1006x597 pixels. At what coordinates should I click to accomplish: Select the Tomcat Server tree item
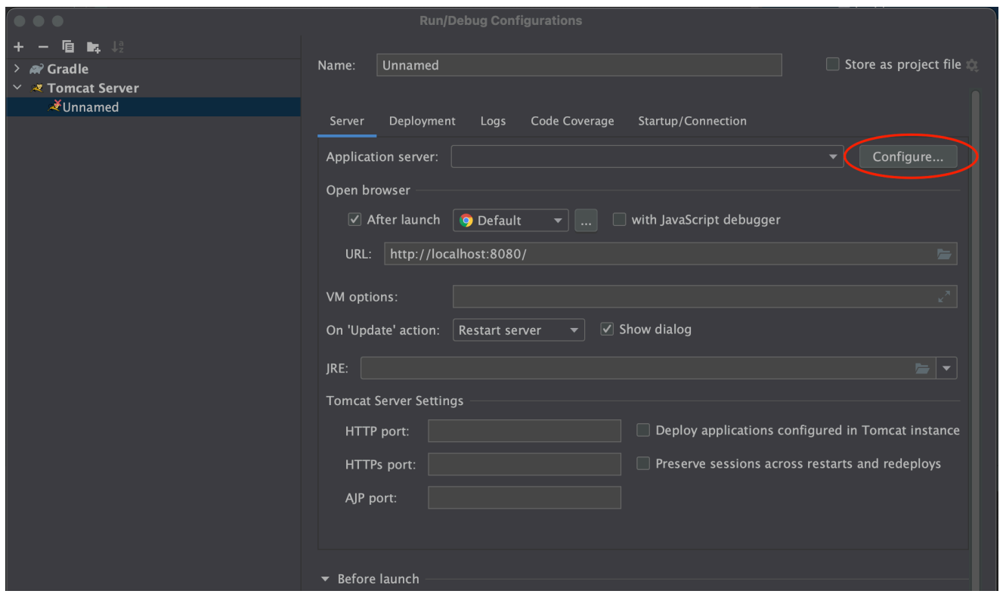153,88
